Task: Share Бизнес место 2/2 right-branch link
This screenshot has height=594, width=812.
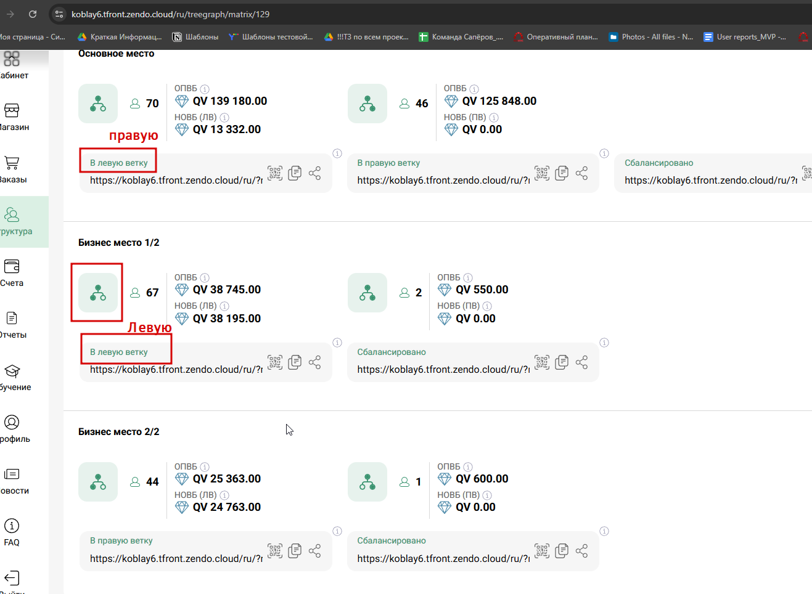Action: click(314, 551)
